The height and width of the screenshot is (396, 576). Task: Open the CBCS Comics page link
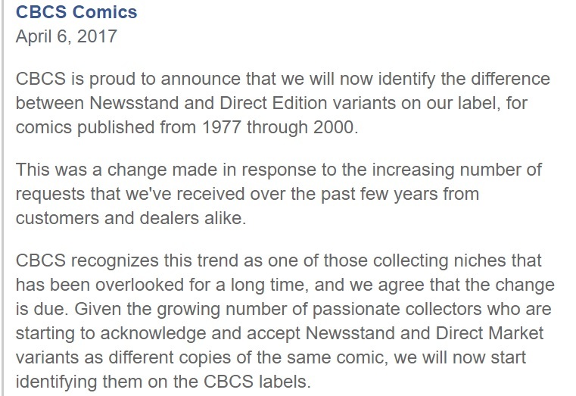pyautogui.click(x=76, y=12)
